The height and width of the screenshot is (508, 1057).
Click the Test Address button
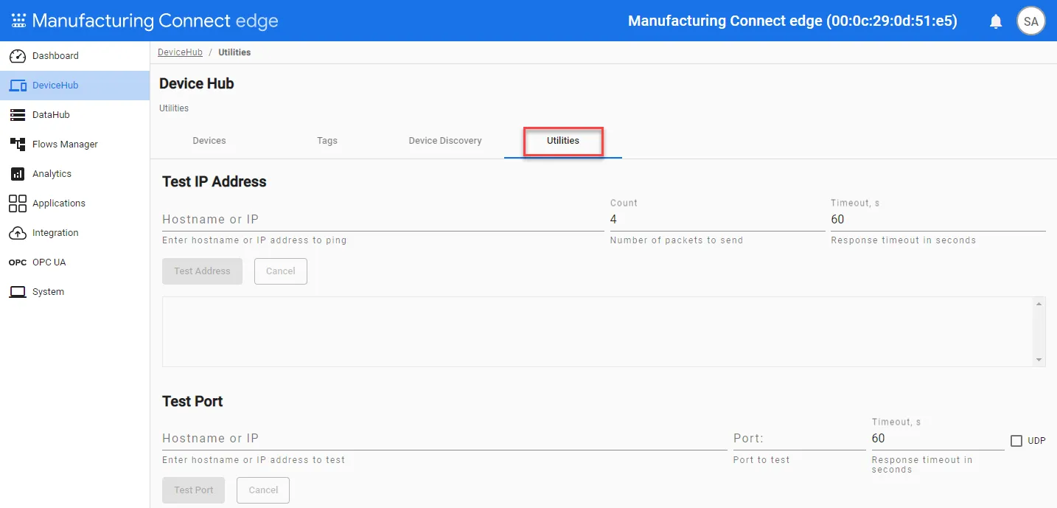[202, 271]
